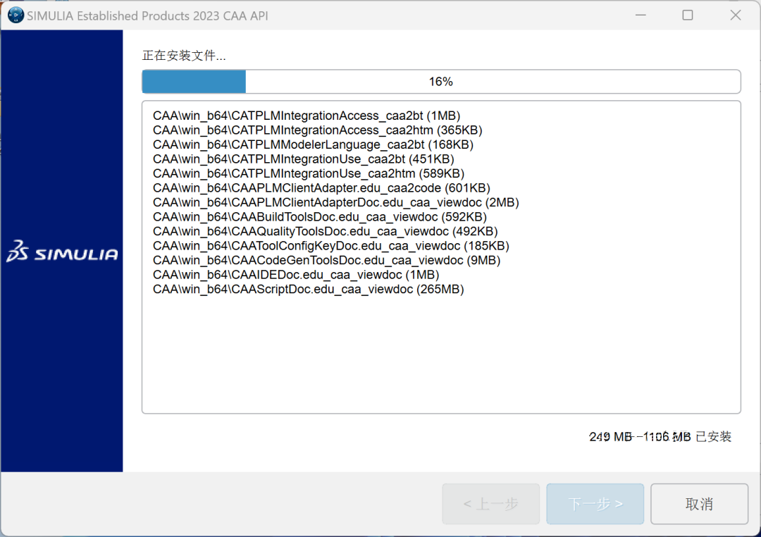This screenshot has width=761, height=537.
Task: Click the 取消 cancel button
Action: tap(699, 504)
